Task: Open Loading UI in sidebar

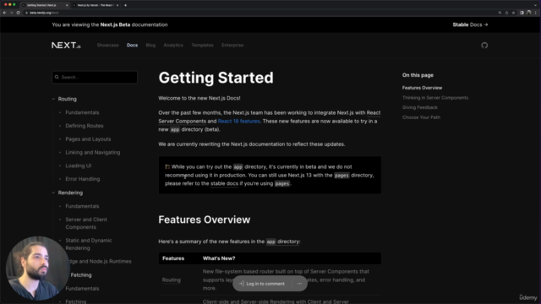Action: pos(79,166)
